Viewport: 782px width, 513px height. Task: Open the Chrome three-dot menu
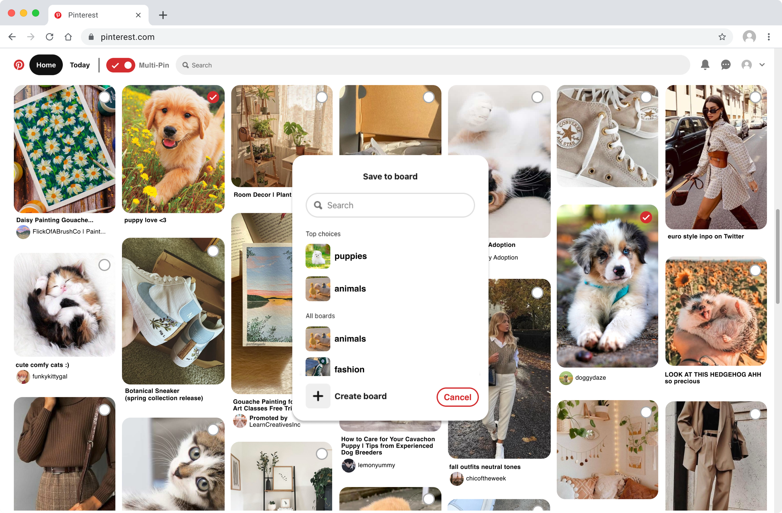(x=769, y=37)
